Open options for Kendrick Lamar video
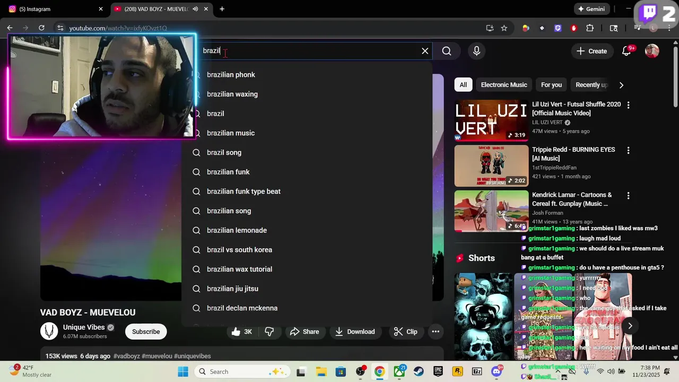Screen dimensions: 679x382 pyautogui.click(x=628, y=196)
